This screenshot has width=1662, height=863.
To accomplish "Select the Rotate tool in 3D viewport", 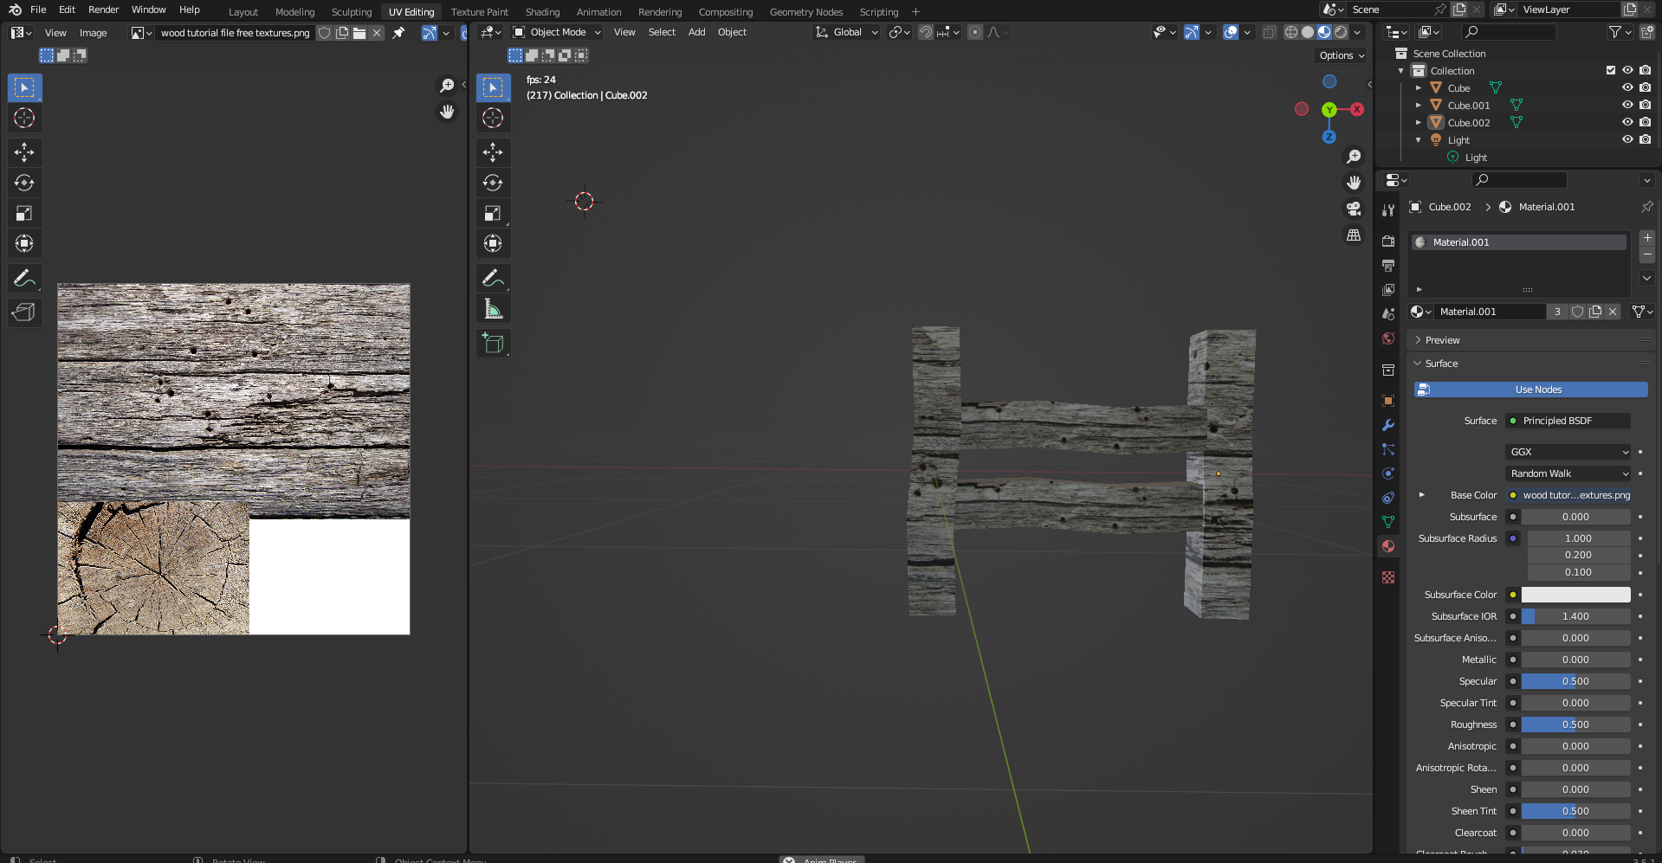I will click(x=493, y=183).
